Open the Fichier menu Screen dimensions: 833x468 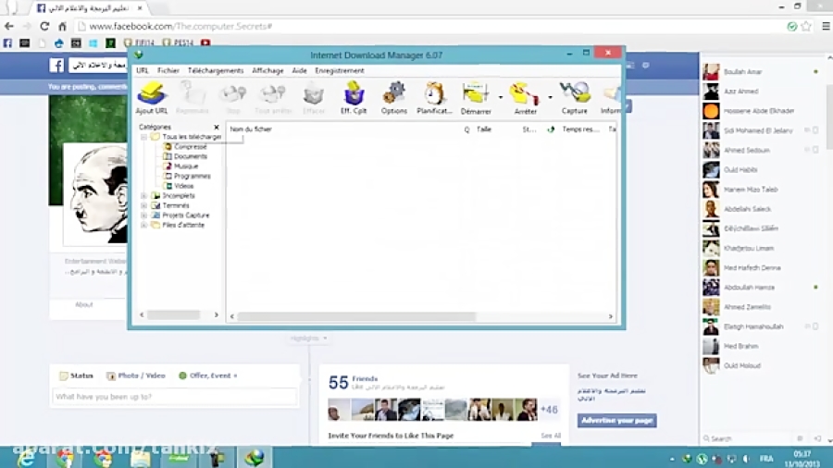(x=168, y=70)
